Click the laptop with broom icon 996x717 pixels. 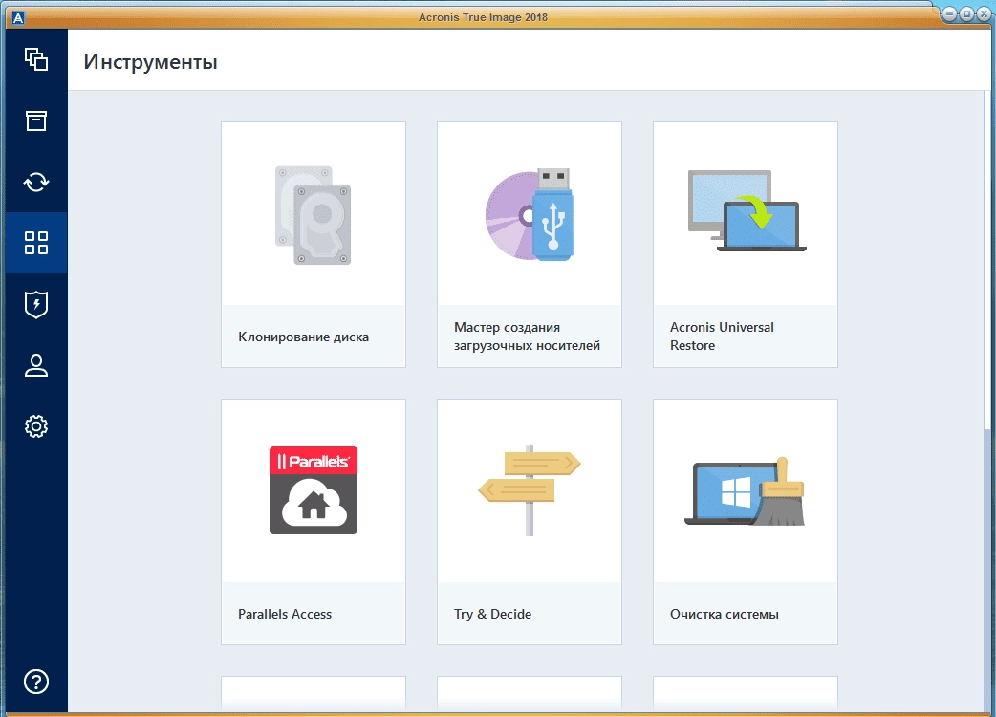tap(745, 491)
